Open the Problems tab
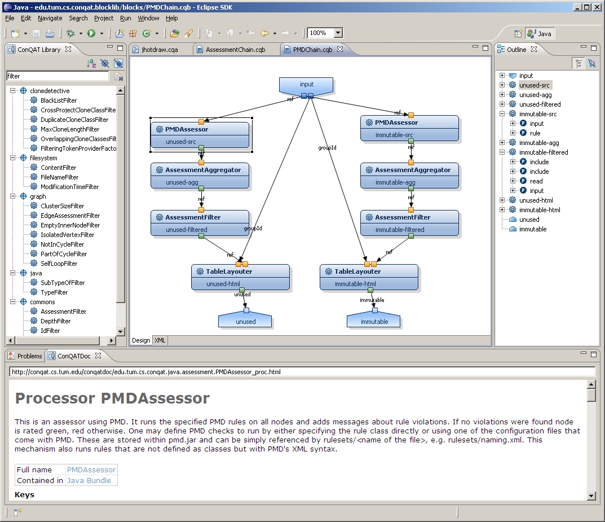This screenshot has height=522, width=605. point(25,356)
